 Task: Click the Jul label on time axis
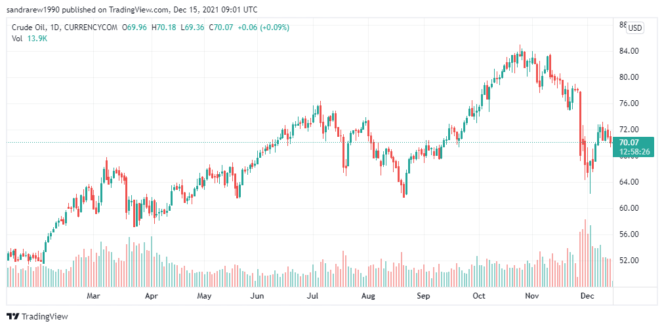(312, 297)
